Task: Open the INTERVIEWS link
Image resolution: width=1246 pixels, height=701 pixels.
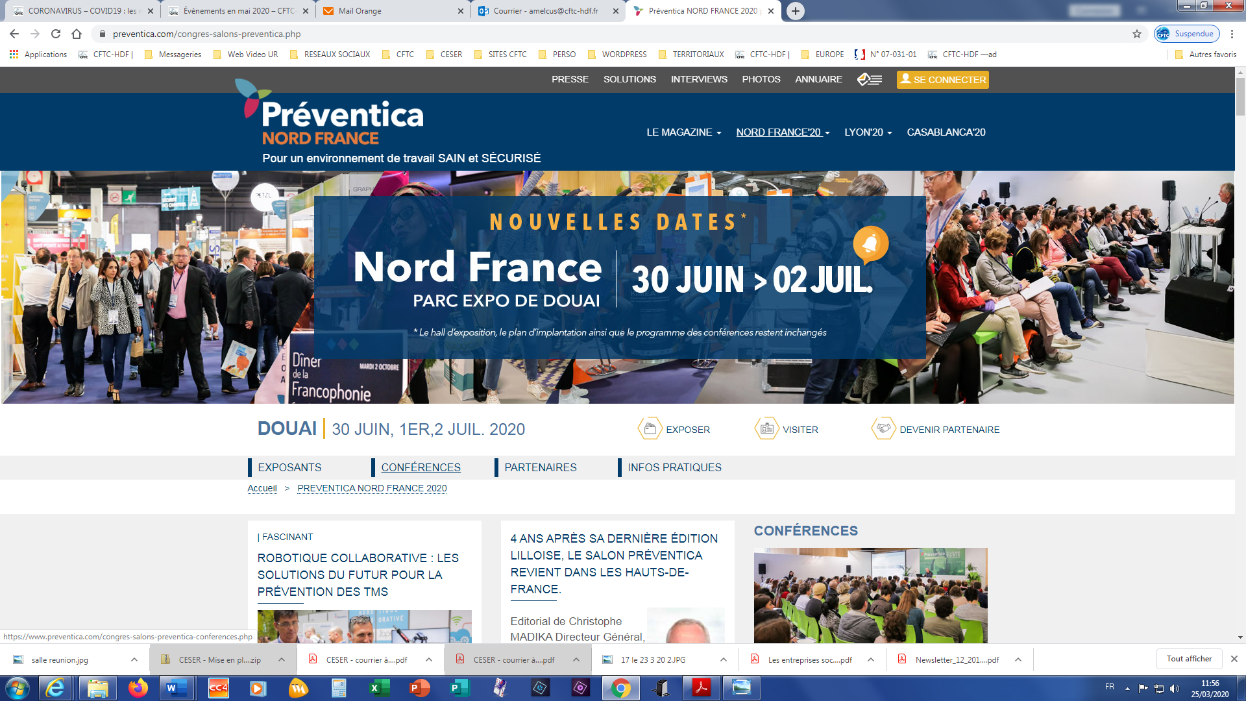Action: (x=699, y=79)
